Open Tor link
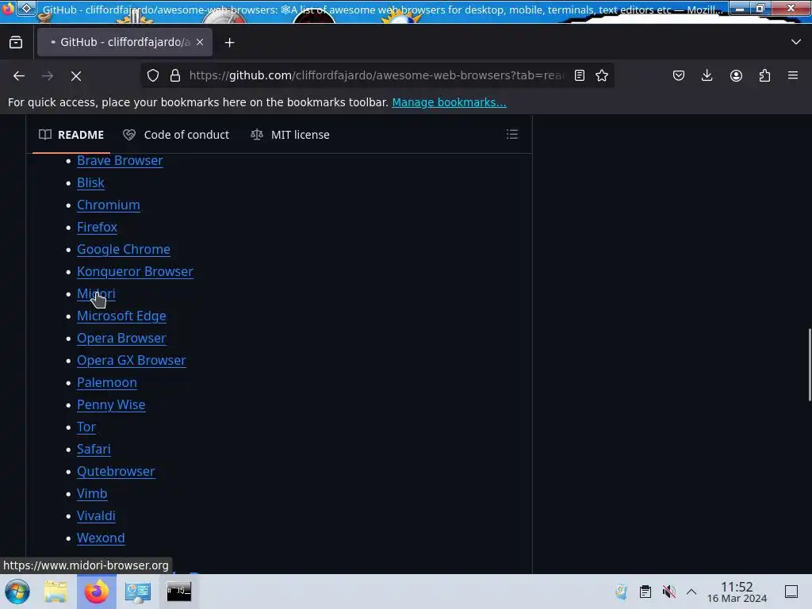812x609 pixels. point(86,427)
